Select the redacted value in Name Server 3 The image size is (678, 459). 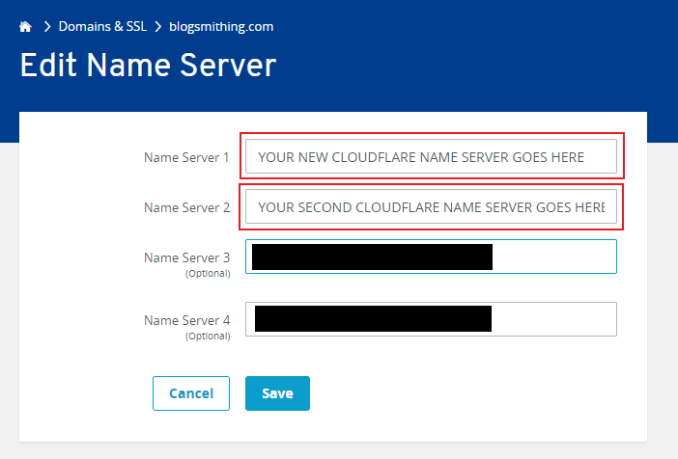pyautogui.click(x=372, y=256)
